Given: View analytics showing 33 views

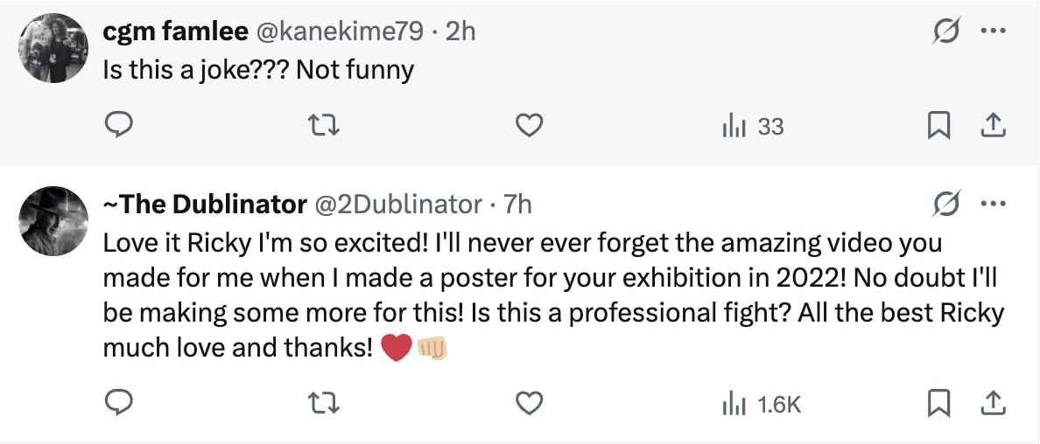Looking at the screenshot, I should tap(752, 127).
